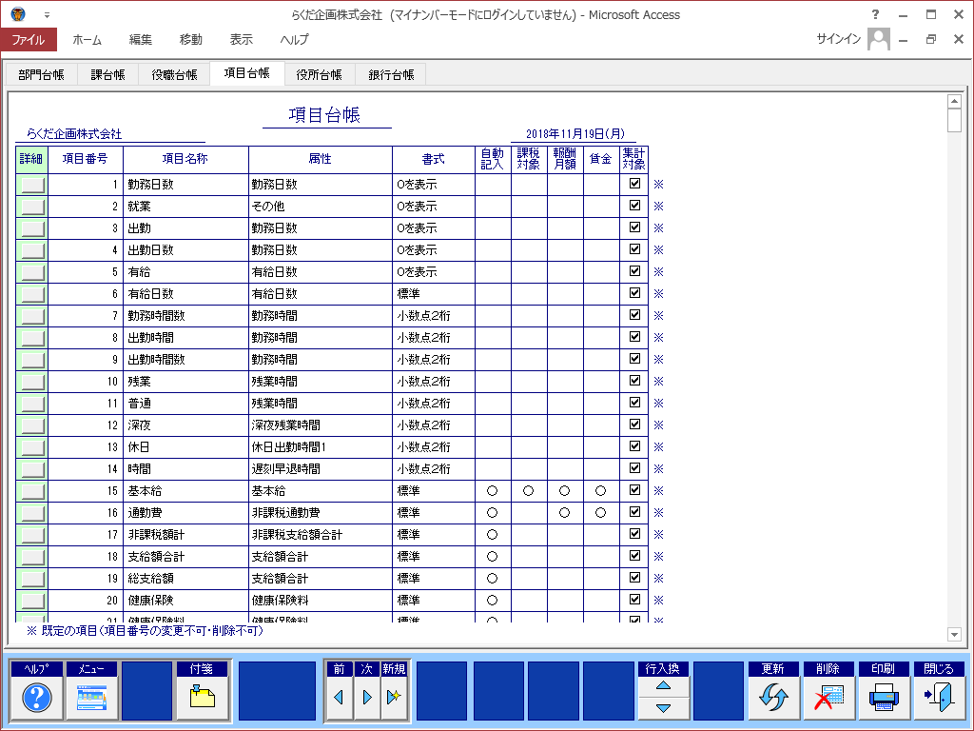Click the Access application icon in title bar
This screenshot has width=974, height=731.
(18, 14)
